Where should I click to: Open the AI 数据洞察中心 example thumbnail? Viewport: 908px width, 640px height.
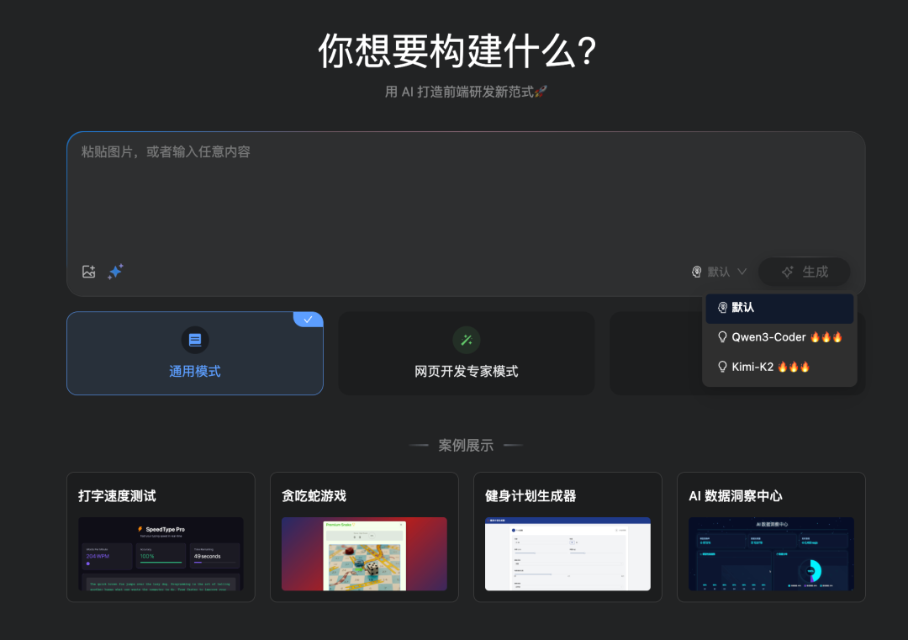[x=771, y=553]
